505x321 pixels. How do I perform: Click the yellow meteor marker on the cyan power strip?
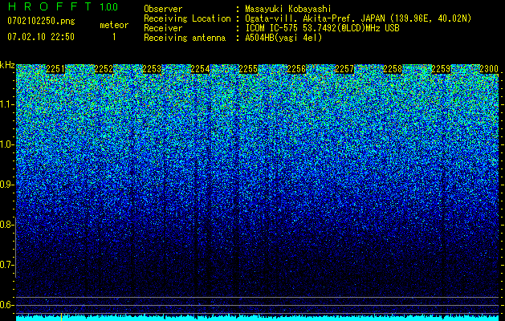[x=61, y=316]
